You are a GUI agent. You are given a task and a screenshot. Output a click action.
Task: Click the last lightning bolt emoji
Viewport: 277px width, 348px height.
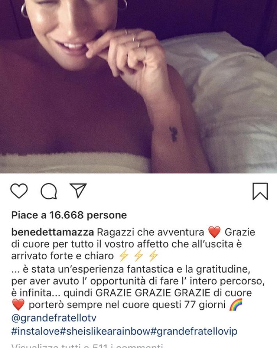tap(153, 256)
